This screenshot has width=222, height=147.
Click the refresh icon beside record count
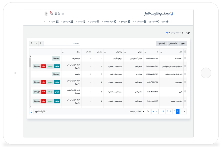click(x=32, y=112)
